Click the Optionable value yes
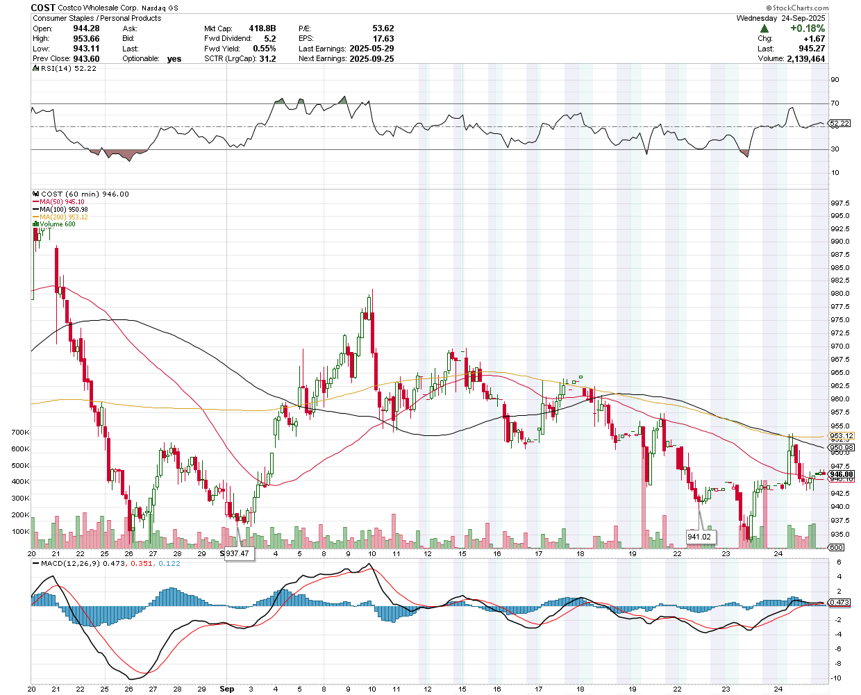 tap(174, 59)
